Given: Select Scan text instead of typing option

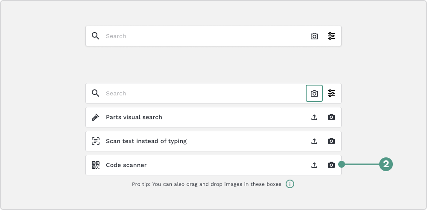Looking at the screenshot, I should coord(213,141).
